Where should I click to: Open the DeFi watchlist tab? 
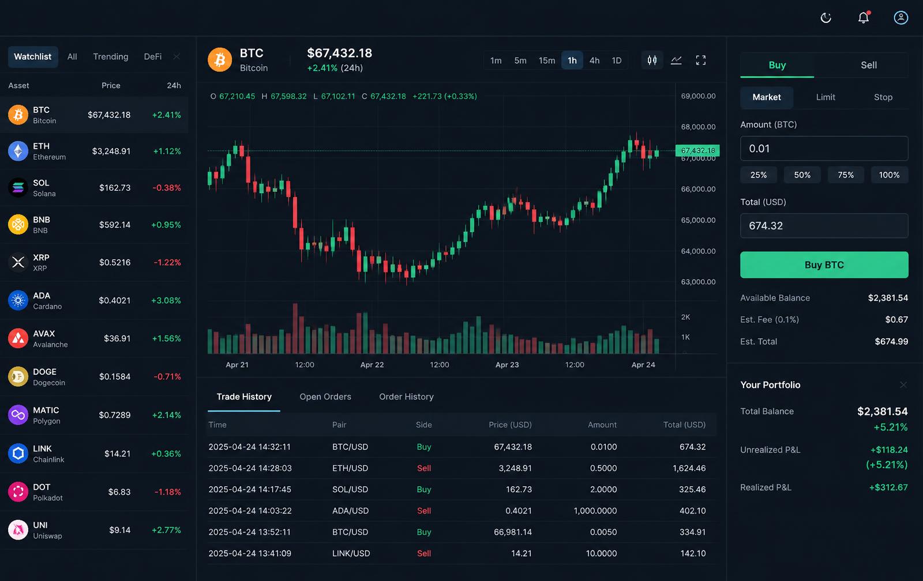click(x=153, y=56)
